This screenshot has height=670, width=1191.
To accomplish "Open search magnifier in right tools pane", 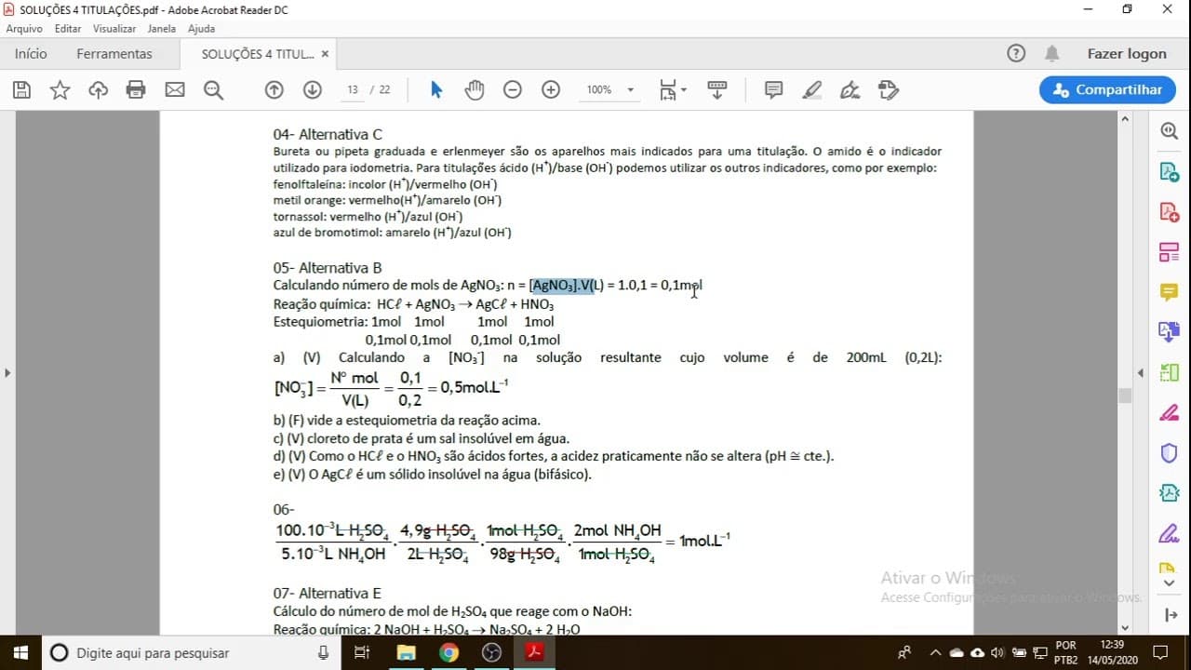I will coord(1169,131).
